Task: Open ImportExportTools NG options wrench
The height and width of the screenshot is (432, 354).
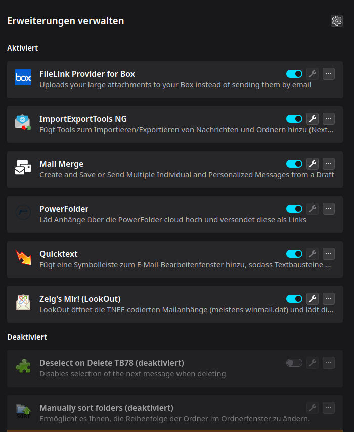Action: tap(313, 119)
